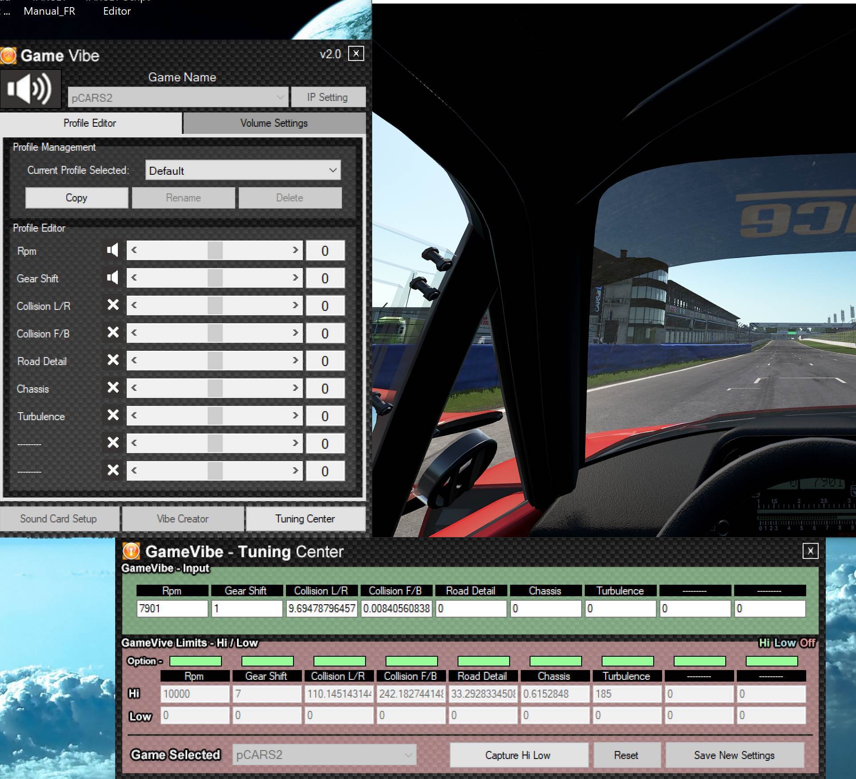This screenshot has height=779, width=856.
Task: Click the Tuning Center orange logo icon
Action: (131, 551)
